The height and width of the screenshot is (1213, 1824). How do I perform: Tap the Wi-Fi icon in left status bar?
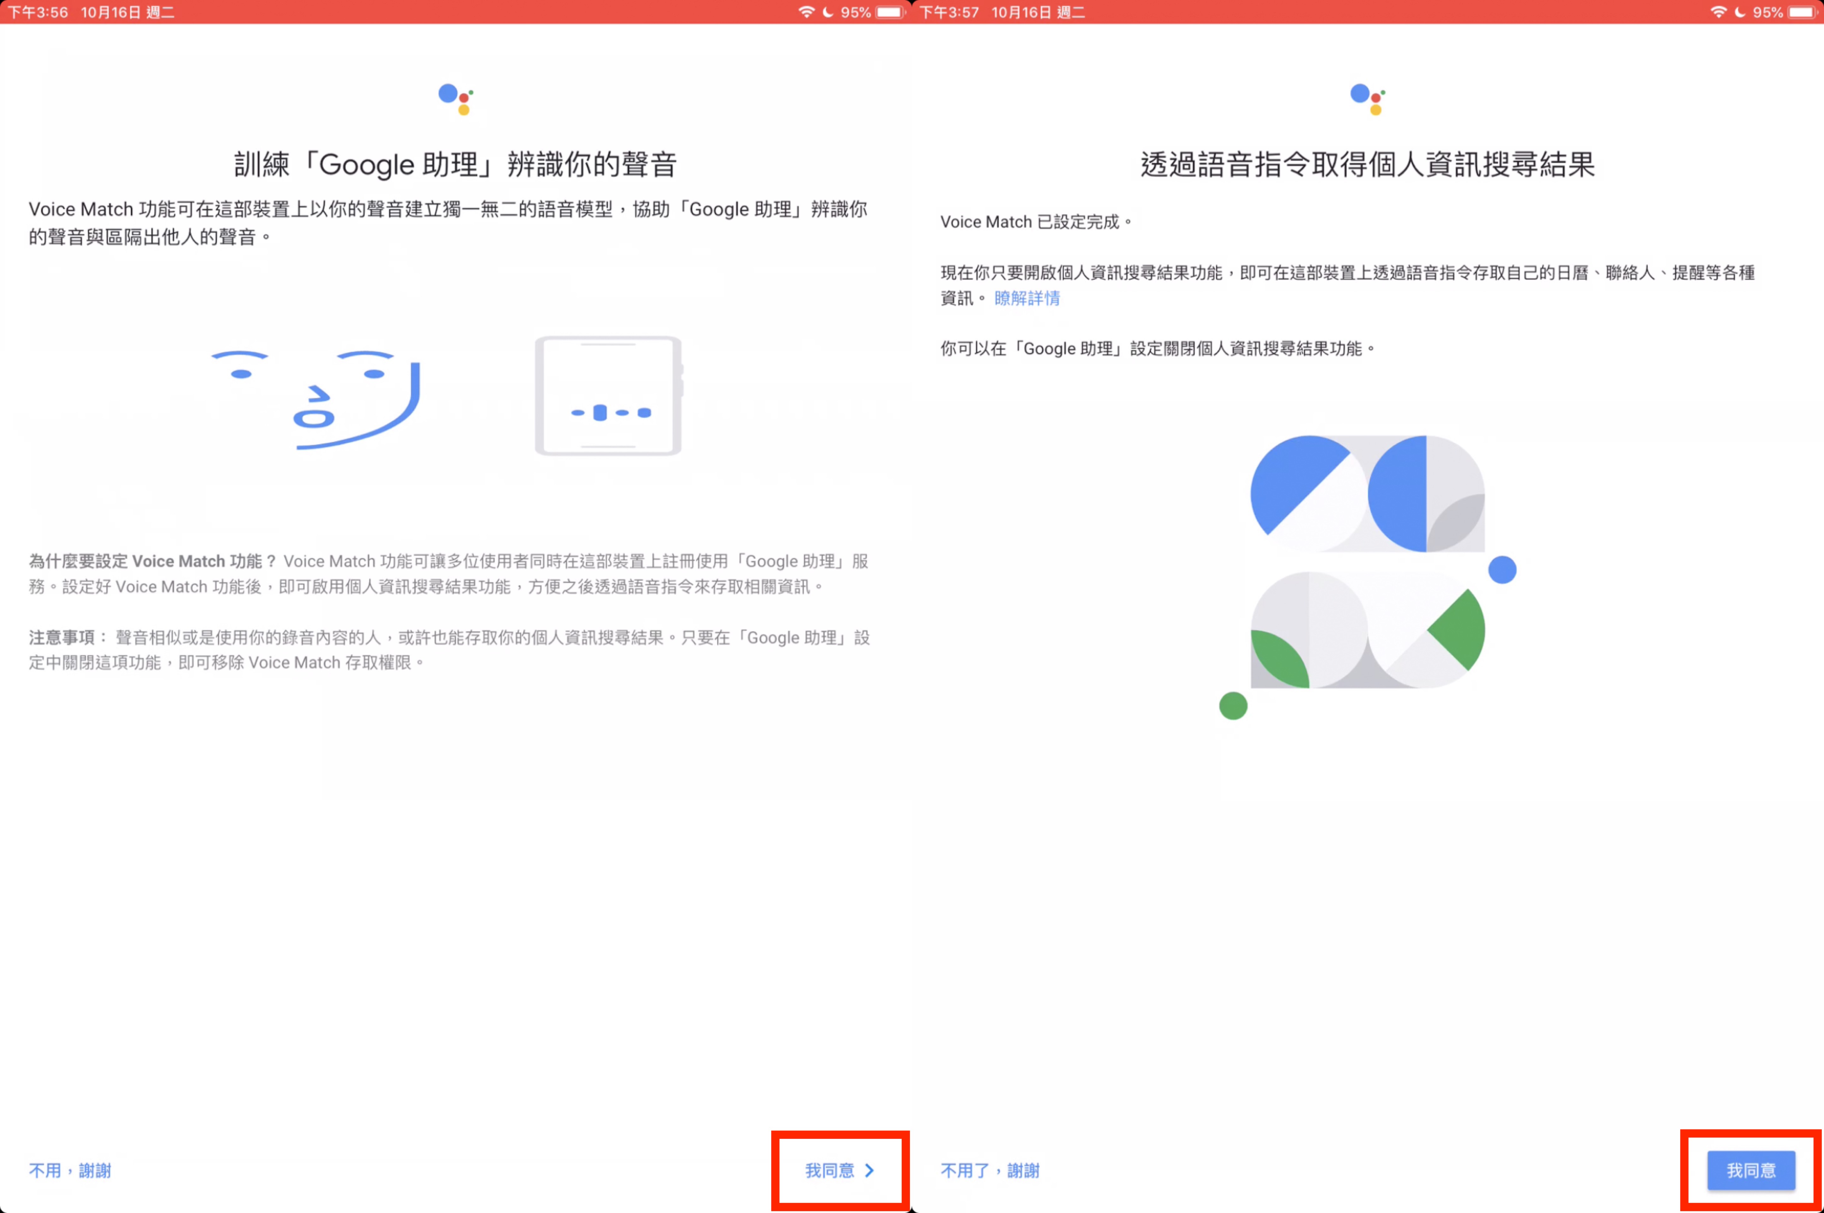(806, 12)
